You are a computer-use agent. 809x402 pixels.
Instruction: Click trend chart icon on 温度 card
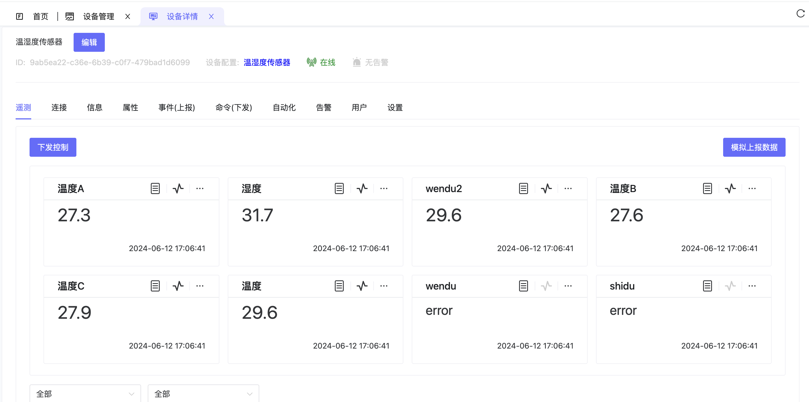[362, 286]
